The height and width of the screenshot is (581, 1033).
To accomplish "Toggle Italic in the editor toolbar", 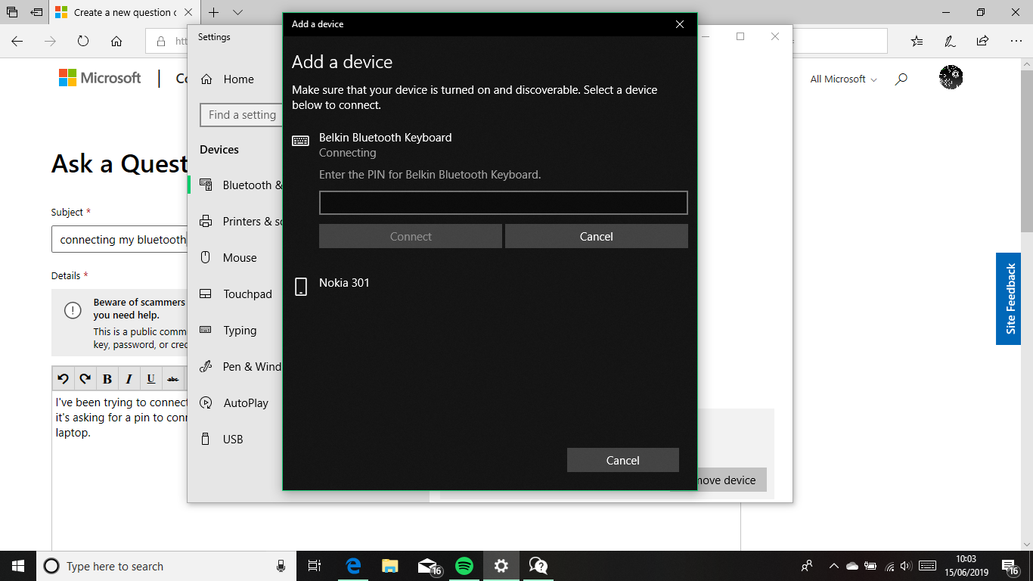I will tap(129, 379).
